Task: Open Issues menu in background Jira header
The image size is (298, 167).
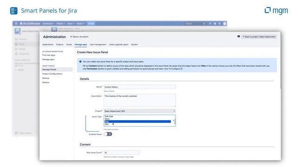Action: tap(71, 24)
